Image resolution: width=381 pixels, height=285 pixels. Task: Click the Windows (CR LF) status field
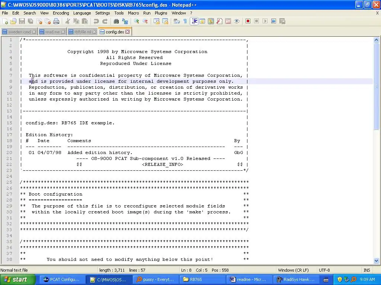point(293,270)
